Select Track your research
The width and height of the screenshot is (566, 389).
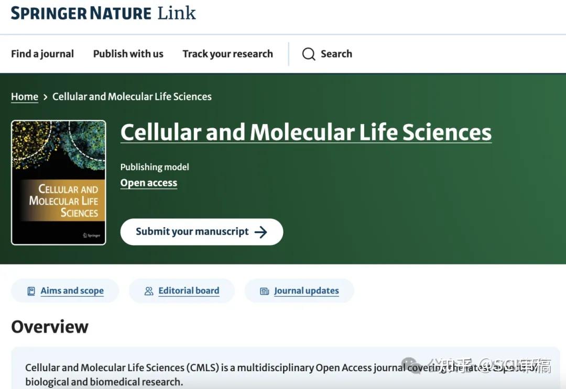point(227,54)
